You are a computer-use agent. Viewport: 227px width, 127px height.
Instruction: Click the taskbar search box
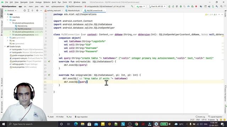click(32, 124)
